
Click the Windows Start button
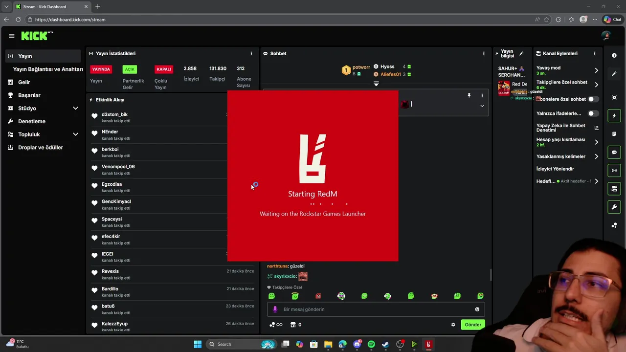198,344
